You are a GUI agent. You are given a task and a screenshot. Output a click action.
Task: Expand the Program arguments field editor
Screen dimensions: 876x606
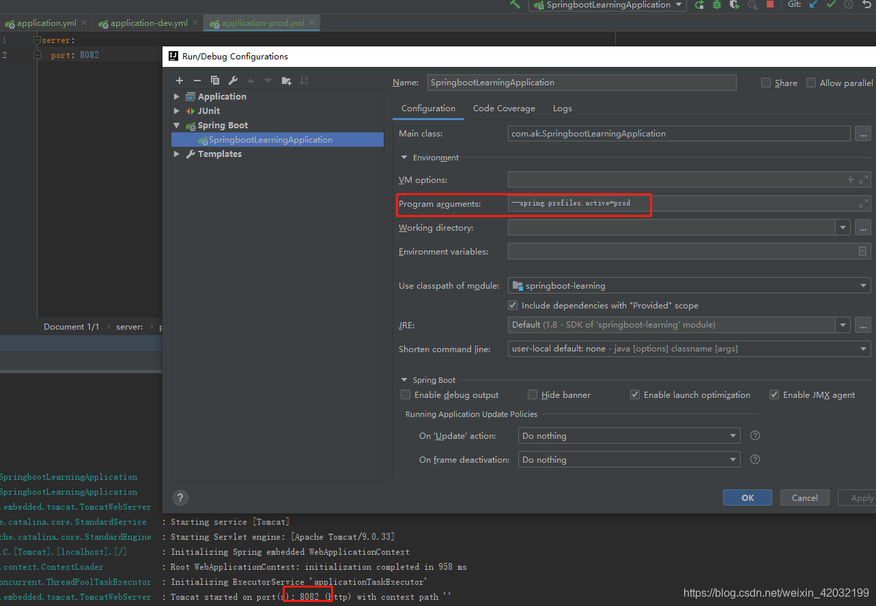point(863,203)
